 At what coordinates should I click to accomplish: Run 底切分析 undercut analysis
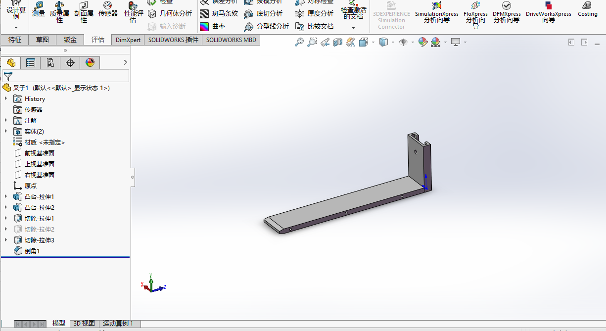[263, 13]
